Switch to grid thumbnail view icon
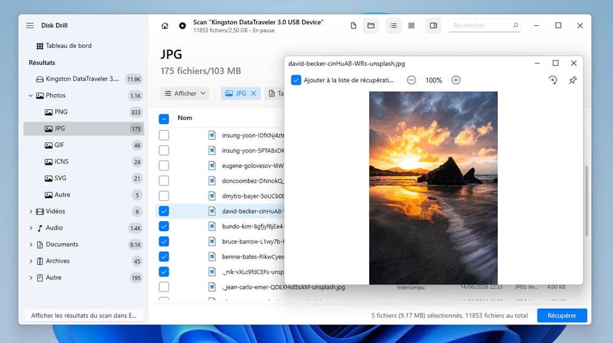Screen dimensions: 613x343 point(411,25)
